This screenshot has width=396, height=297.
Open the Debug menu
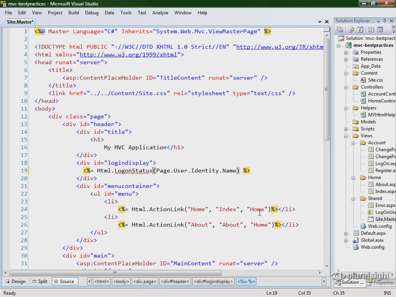(92, 13)
